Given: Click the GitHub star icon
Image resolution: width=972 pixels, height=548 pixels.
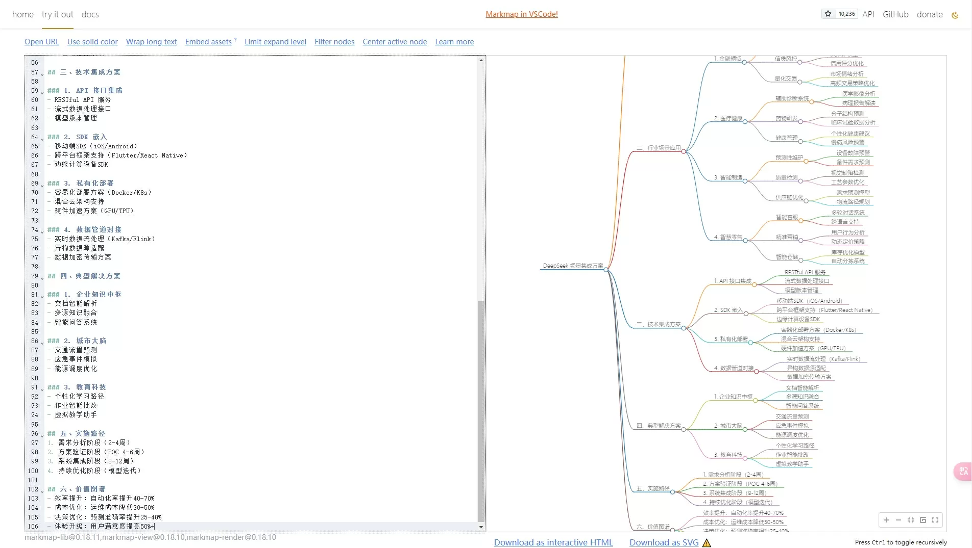Looking at the screenshot, I should [x=828, y=14].
